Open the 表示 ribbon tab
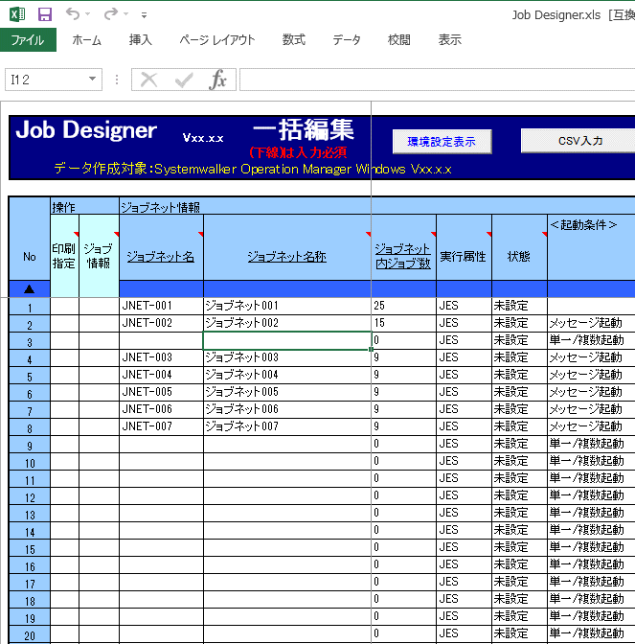635x644 pixels. 450,40
